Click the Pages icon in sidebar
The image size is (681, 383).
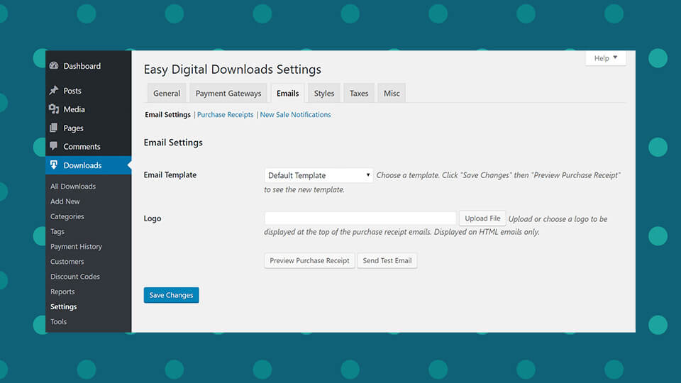pyautogui.click(x=54, y=128)
